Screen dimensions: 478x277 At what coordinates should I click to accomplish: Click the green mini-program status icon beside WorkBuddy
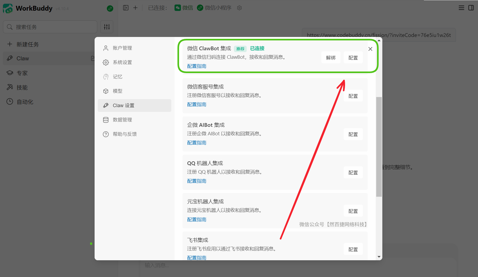click(110, 9)
